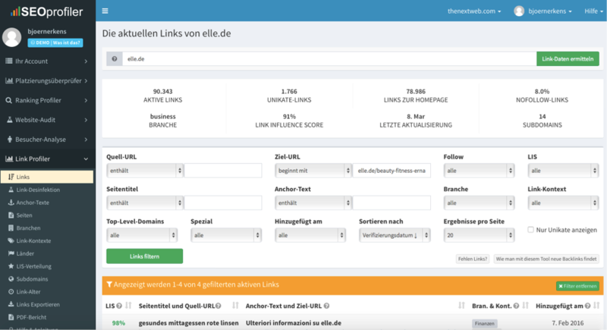Open the Hilfe menu
Image resolution: width=607 pixels, height=330 pixels.
[593, 11]
